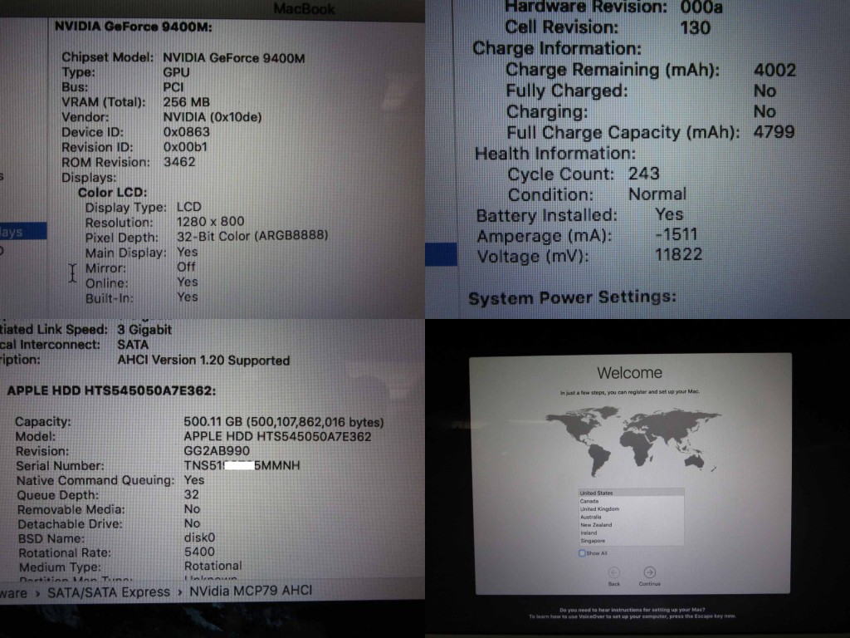Select the Cell Revision value 130
Viewport: 850px width, 638px height.
(695, 27)
